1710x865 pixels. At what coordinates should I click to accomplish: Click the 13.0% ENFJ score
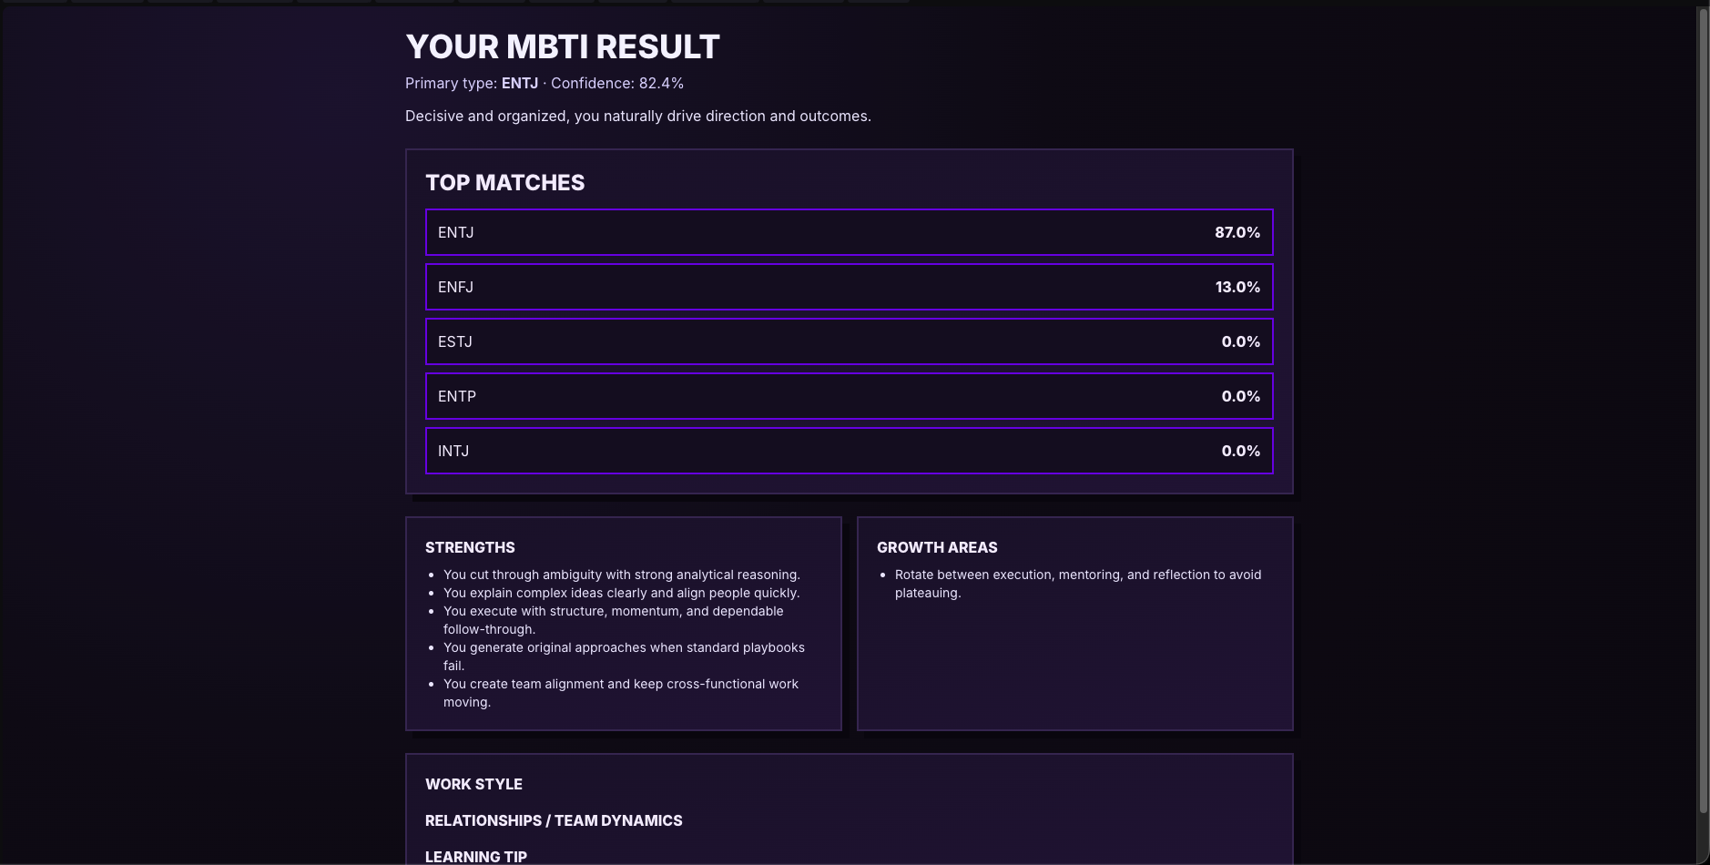(1237, 287)
